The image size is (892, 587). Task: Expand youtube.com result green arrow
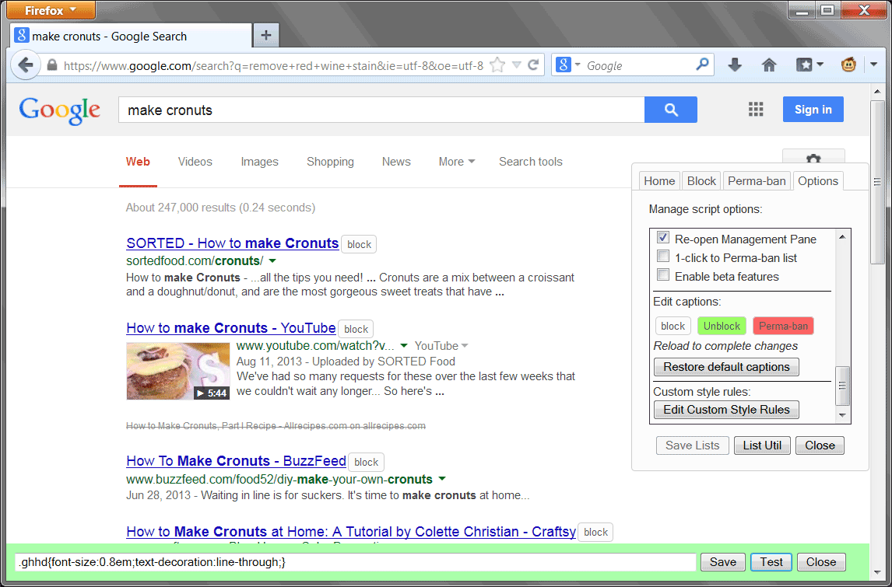(x=404, y=345)
